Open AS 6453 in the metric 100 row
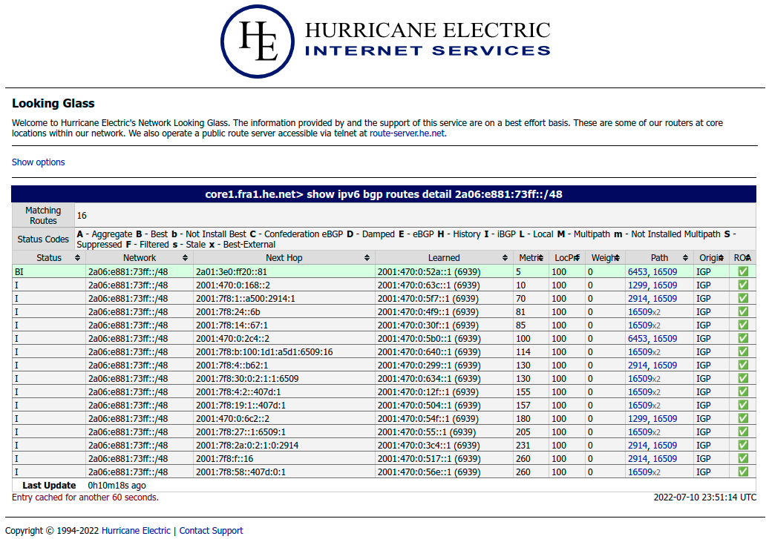This screenshot has height=539, width=769. click(637, 339)
